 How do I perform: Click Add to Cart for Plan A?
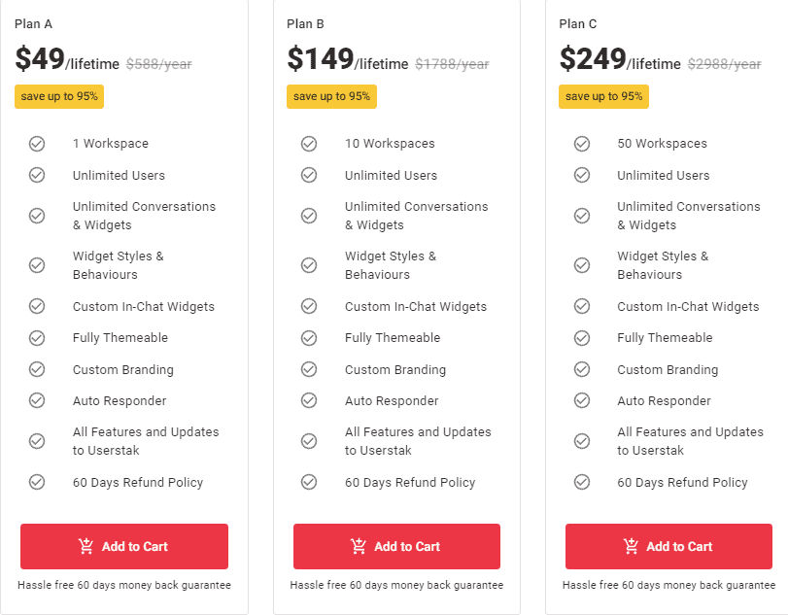(x=123, y=546)
